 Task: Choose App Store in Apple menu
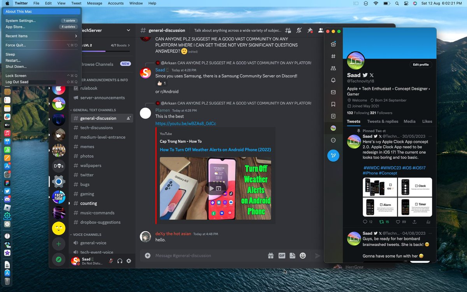click(42, 27)
